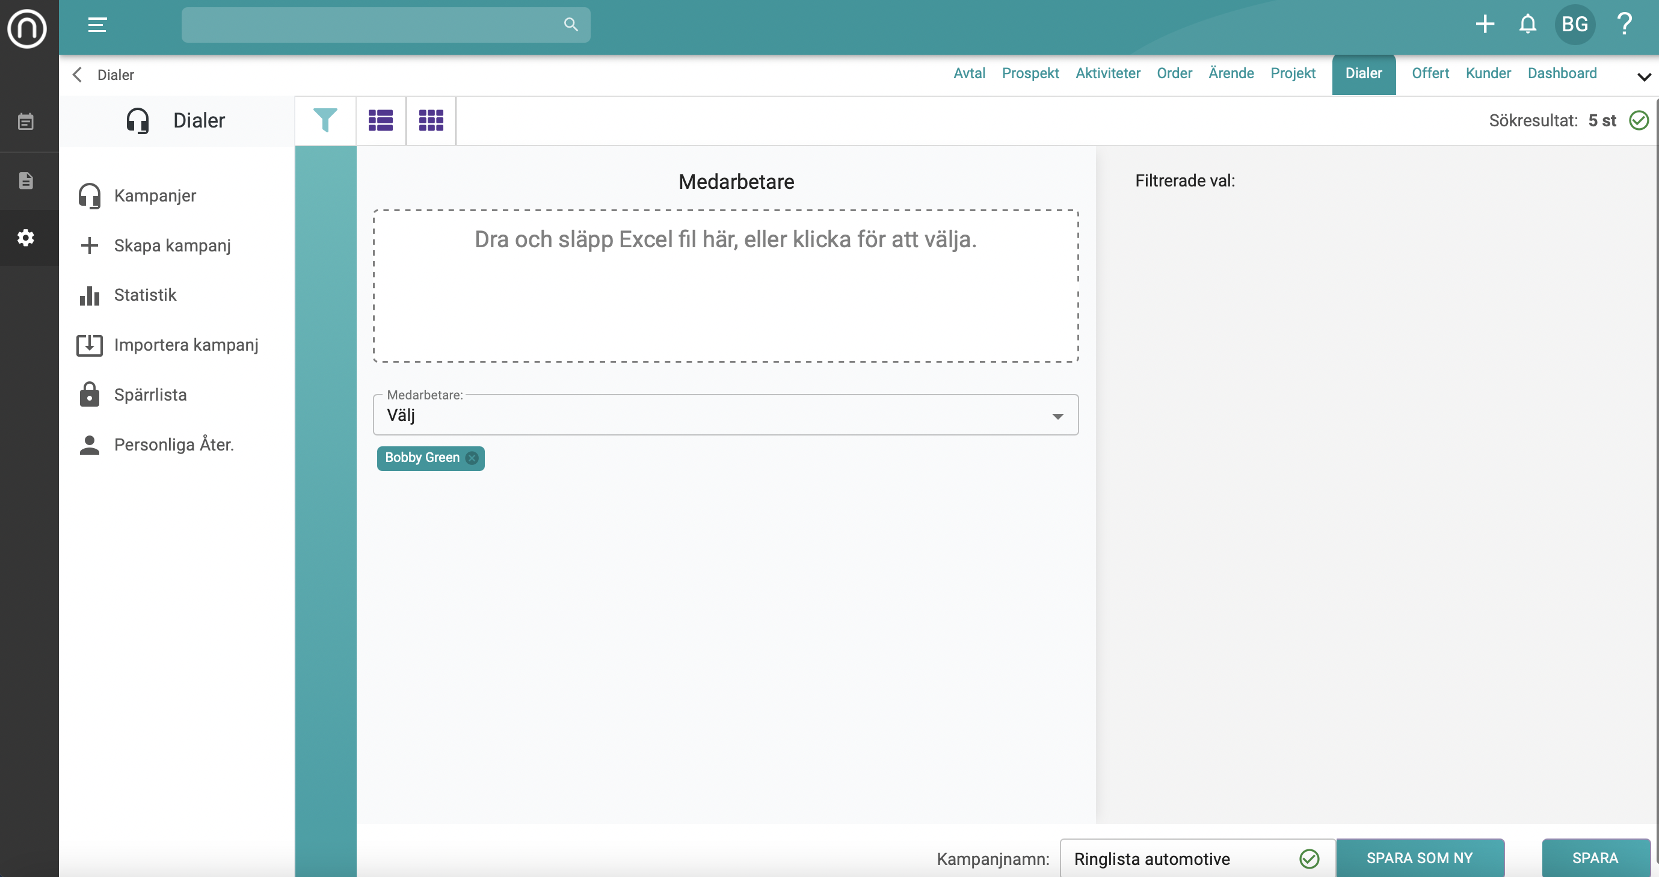Click the green search result checkmark
The height and width of the screenshot is (877, 1659).
click(x=1639, y=120)
